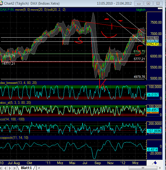Image resolution: width=166 pixels, height=170 pixels.
Task: Click the 7000,00 price axis label
Action: (156, 34)
